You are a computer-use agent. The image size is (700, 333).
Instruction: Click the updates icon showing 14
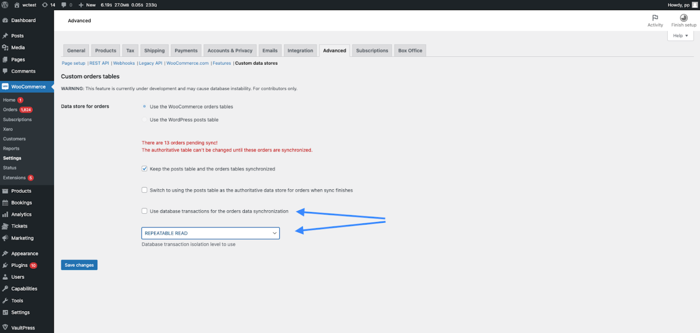(44, 5)
